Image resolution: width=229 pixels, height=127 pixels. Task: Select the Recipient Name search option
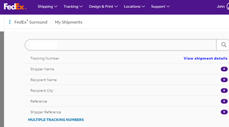tap(43, 80)
